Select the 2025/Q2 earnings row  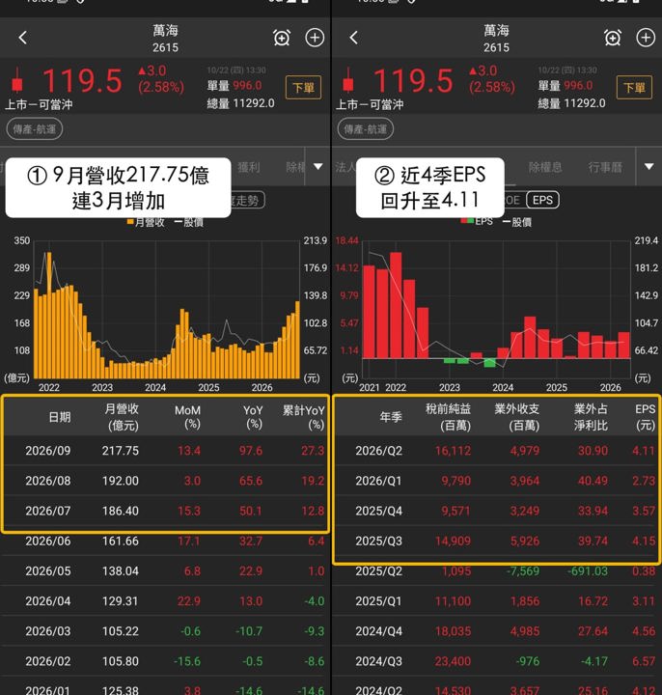496,570
